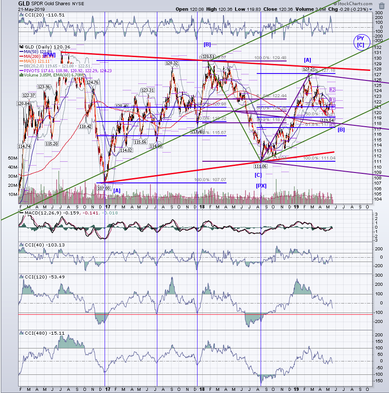Click the 123.96 price label

[44, 87]
